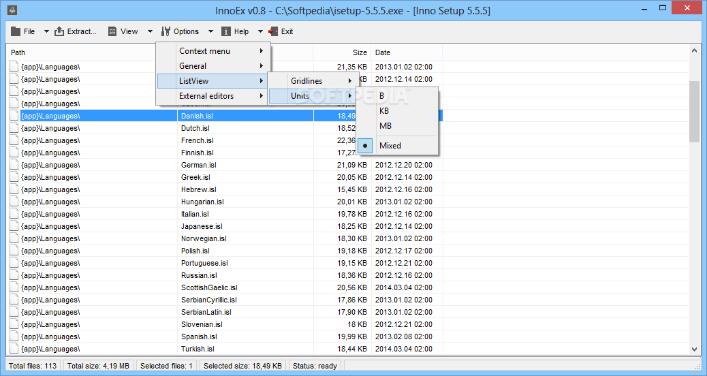Click the Exit door icon

pos(273,31)
